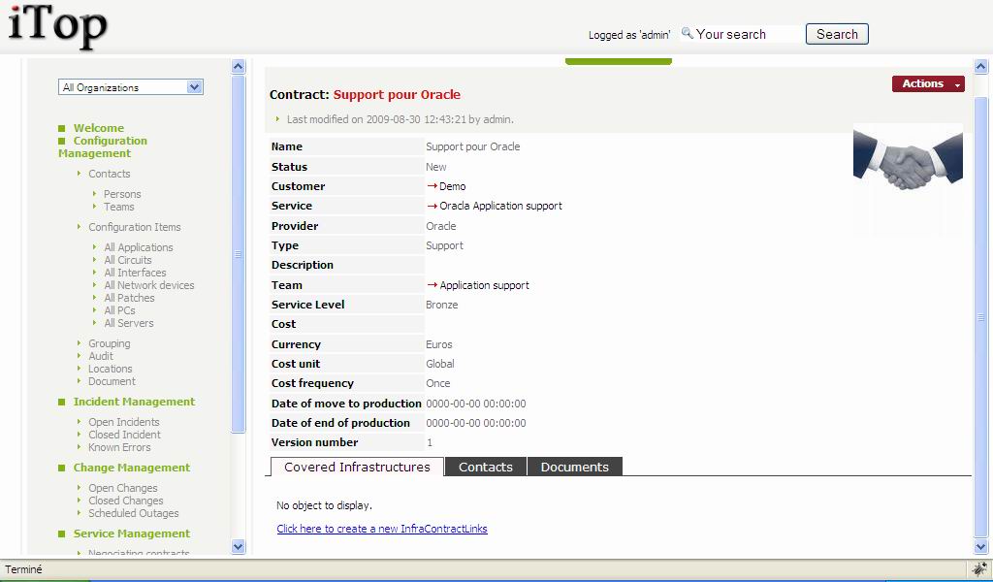Switch to the Contacts tab
This screenshot has height=582, width=993.
(486, 467)
